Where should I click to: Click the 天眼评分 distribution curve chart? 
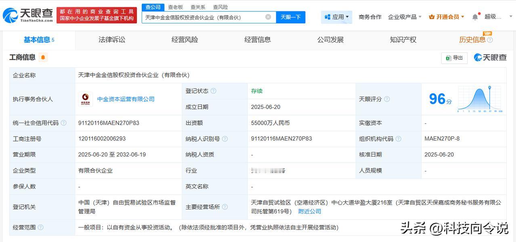[480, 99]
